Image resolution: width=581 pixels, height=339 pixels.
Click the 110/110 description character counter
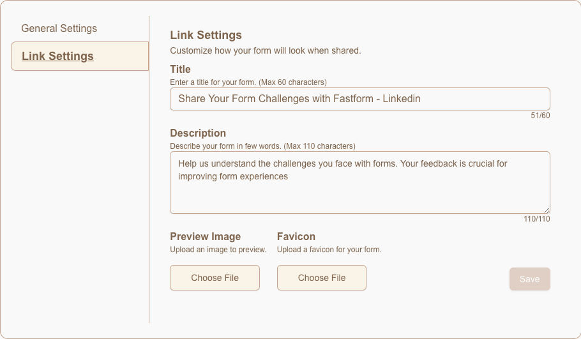point(537,219)
